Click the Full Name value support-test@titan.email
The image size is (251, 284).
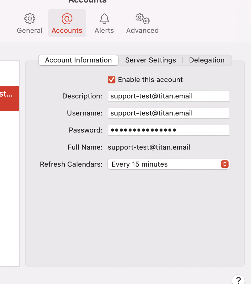tap(149, 147)
